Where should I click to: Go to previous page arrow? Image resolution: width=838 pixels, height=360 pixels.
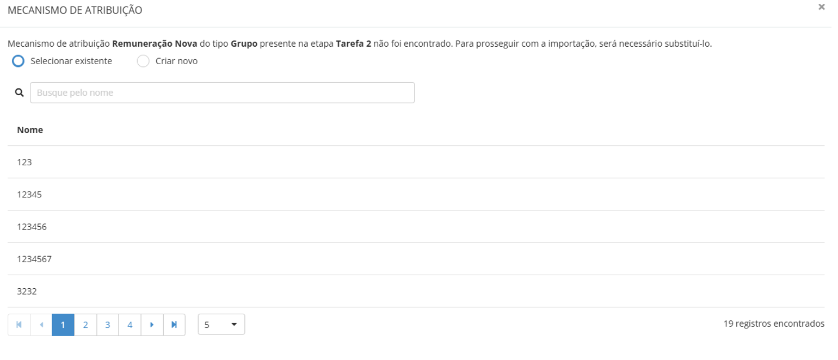point(41,325)
